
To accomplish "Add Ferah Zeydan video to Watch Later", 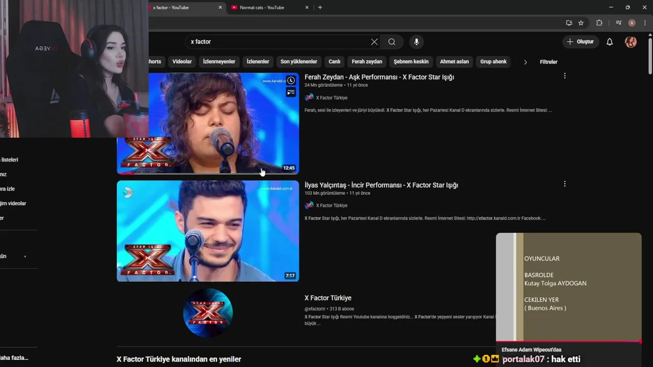I will tap(291, 81).
